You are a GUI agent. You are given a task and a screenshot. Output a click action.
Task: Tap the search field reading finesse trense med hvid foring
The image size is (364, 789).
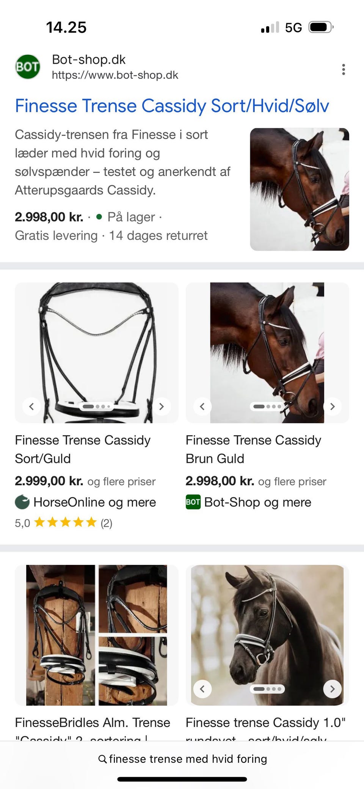pyautogui.click(x=188, y=759)
